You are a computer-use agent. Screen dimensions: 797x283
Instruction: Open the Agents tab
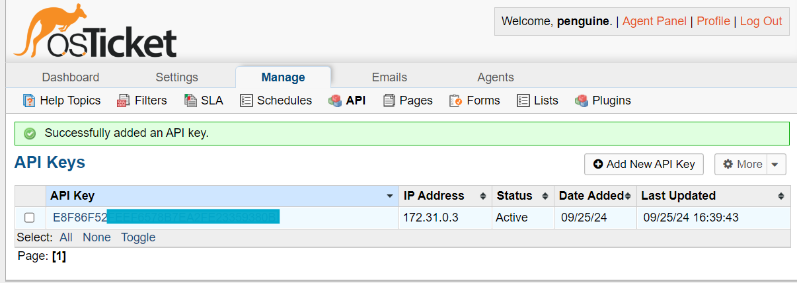[x=496, y=77]
